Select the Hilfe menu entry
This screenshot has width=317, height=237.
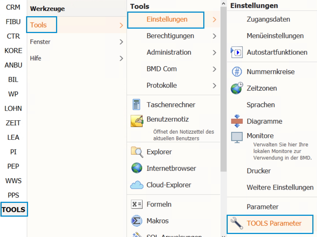click(77, 58)
